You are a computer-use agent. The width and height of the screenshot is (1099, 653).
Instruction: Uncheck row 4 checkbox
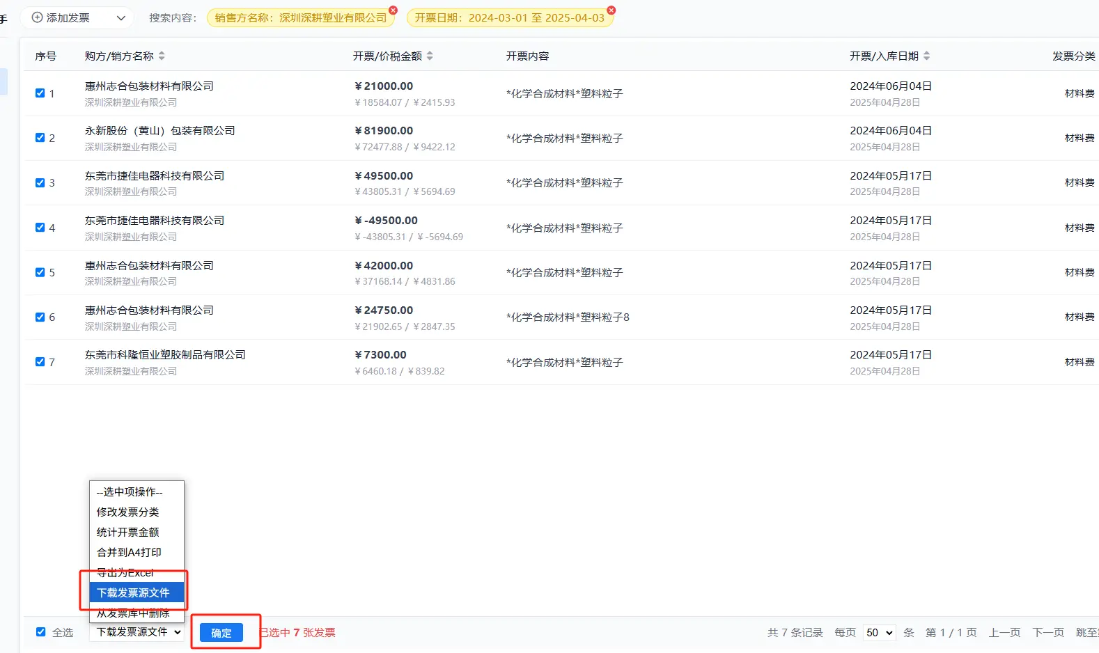point(40,227)
